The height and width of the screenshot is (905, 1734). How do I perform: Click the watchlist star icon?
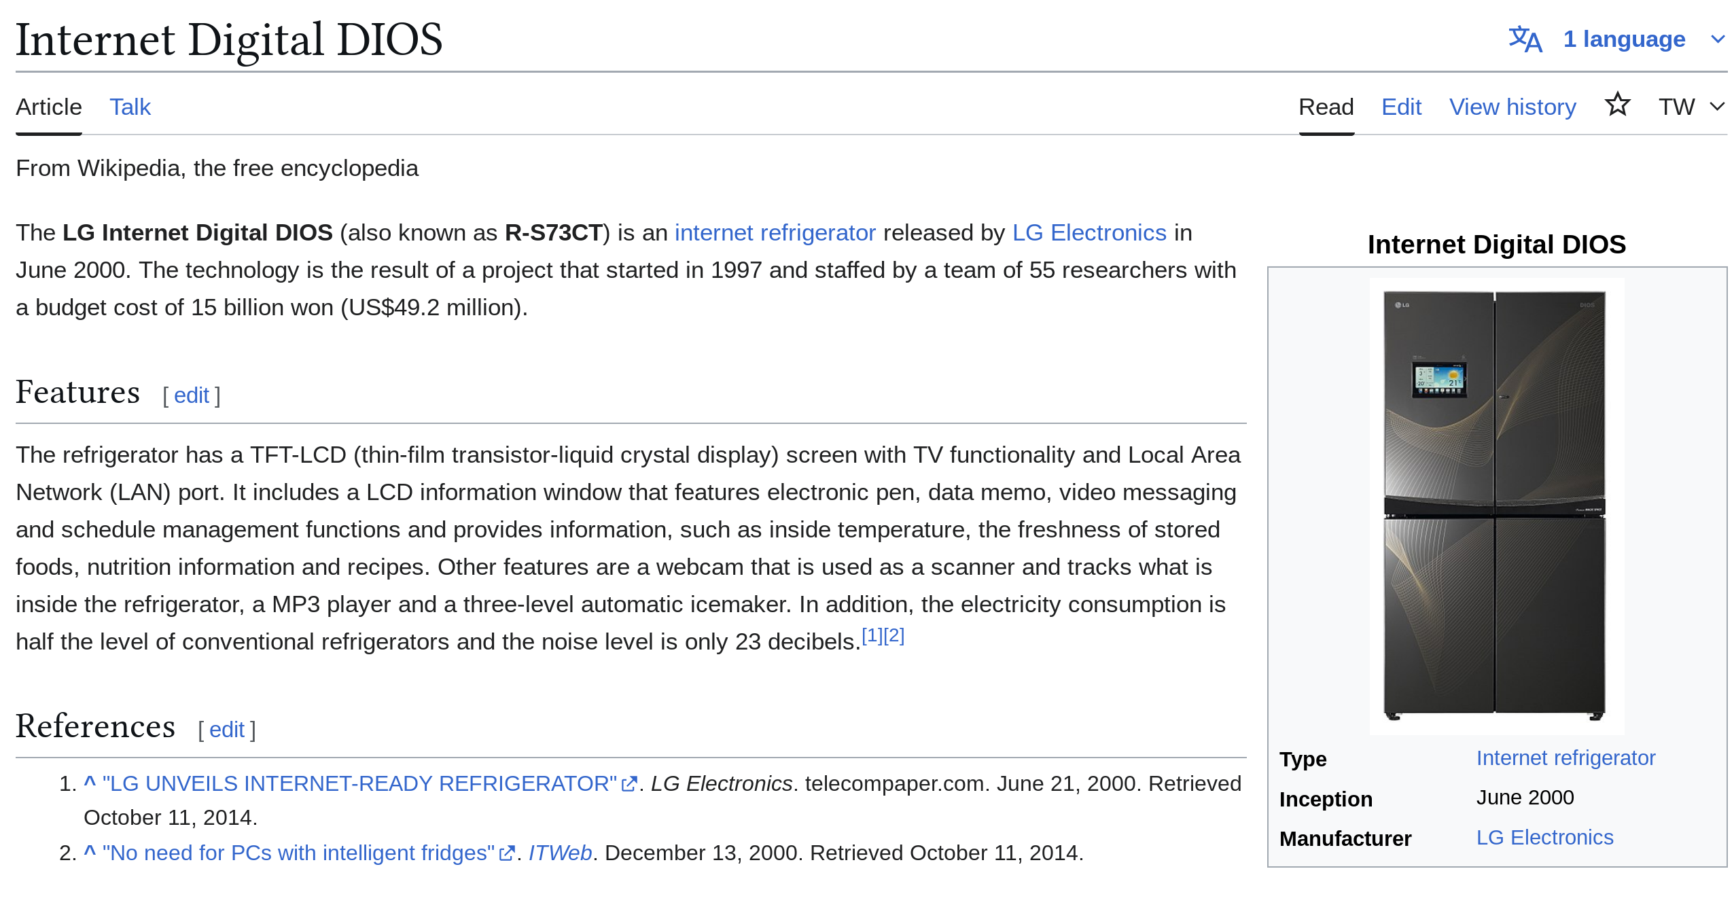pyautogui.click(x=1617, y=105)
